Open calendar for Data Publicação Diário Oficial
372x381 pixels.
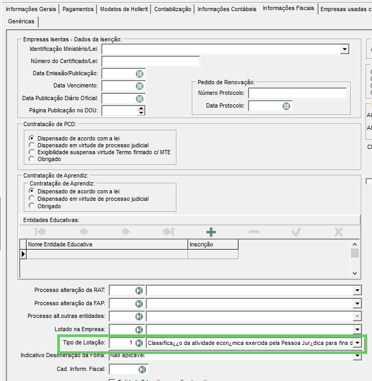[x=139, y=99]
